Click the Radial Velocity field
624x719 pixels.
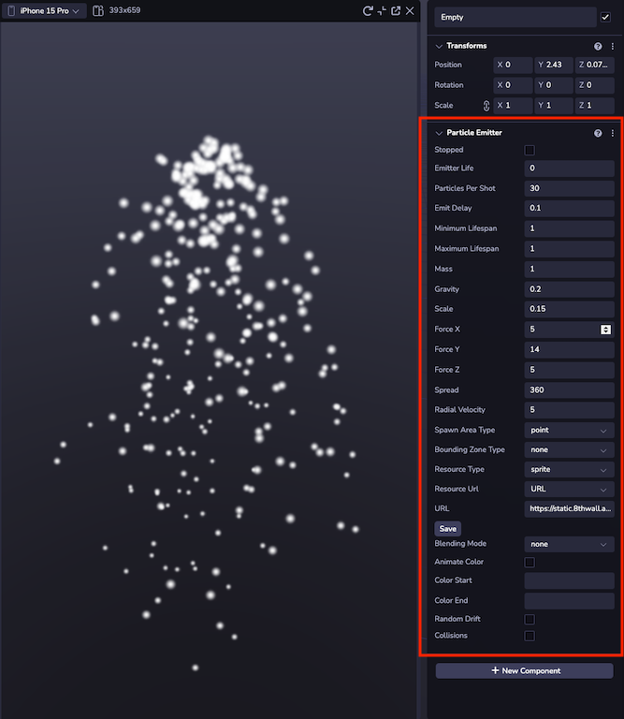[569, 410]
